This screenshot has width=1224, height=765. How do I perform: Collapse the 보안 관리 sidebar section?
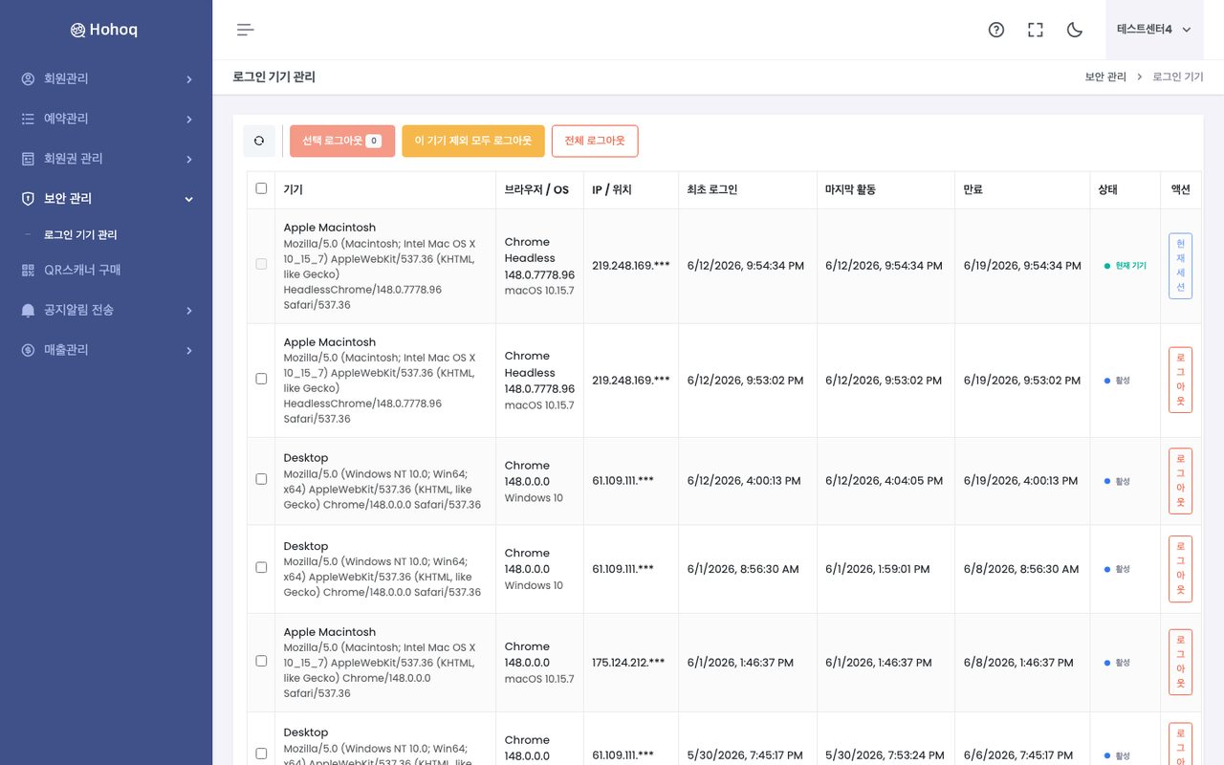click(106, 199)
